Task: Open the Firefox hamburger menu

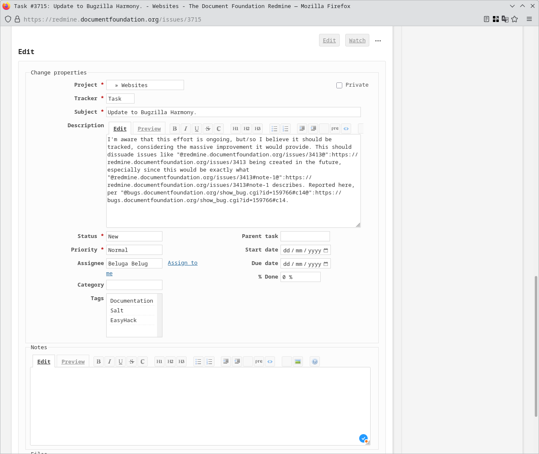Action: tap(529, 19)
